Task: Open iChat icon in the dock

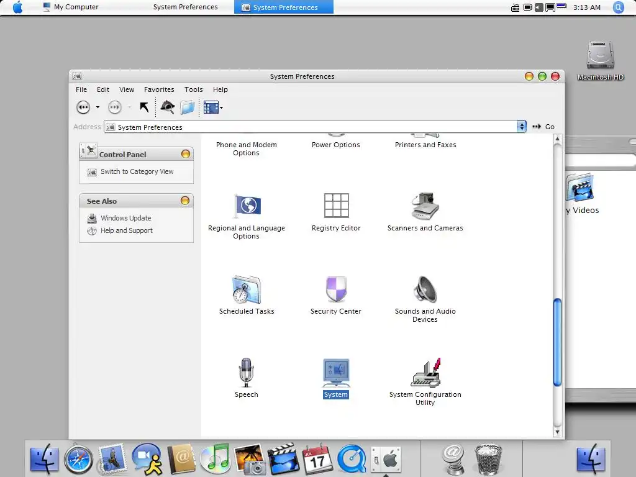Action: [147, 459]
